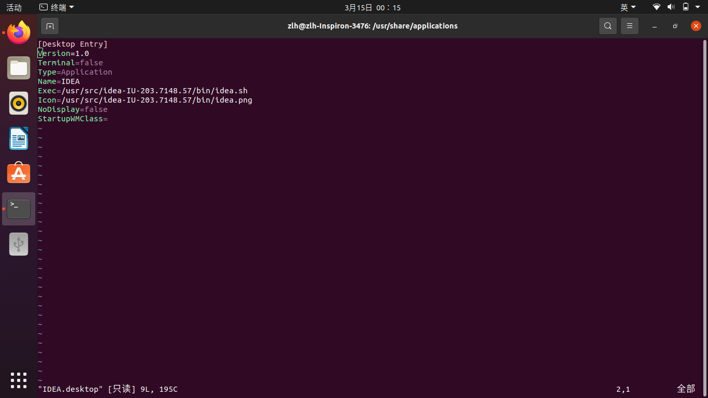
Task: Expand the 终端 app menu
Action: [x=57, y=7]
